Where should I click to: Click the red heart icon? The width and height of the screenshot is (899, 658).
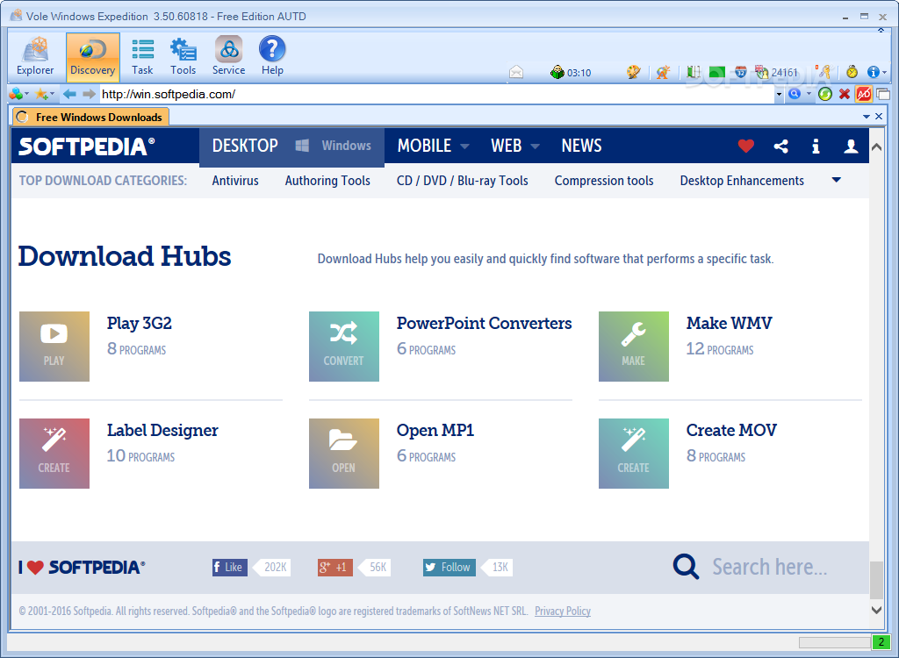click(x=746, y=147)
